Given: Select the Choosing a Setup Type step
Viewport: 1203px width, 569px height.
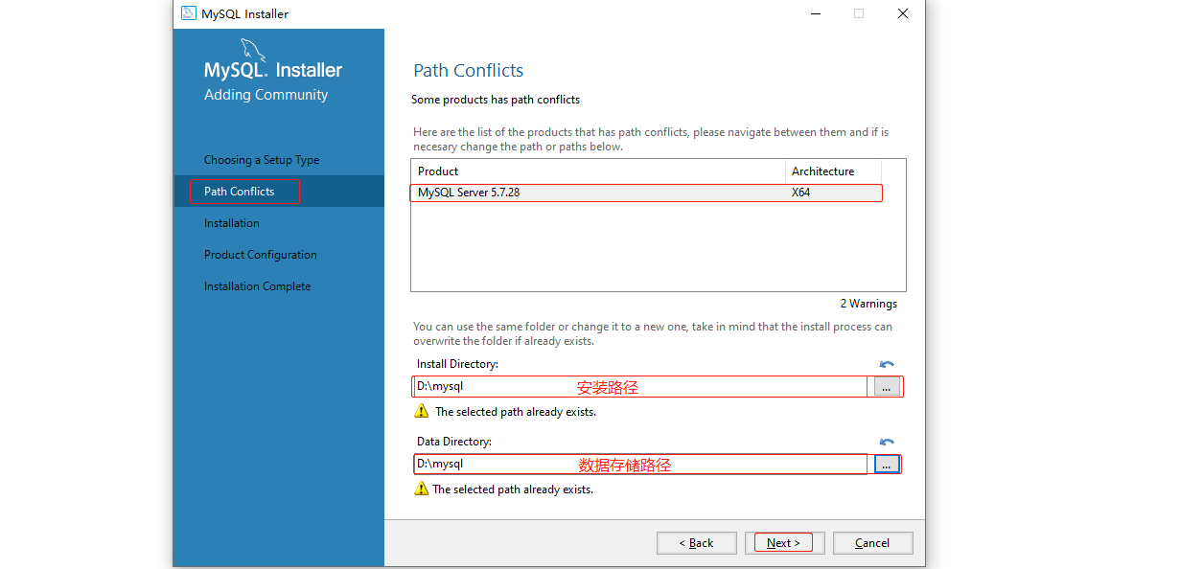Looking at the screenshot, I should click(x=262, y=160).
